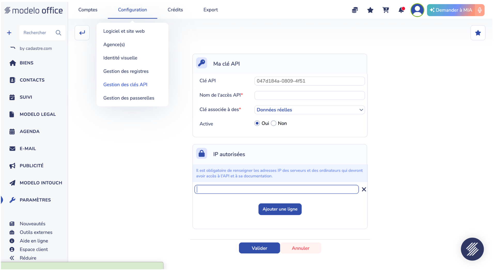This screenshot has height=270, width=494.
Task: Focus Nom de l'accès API field
Action: (310, 95)
